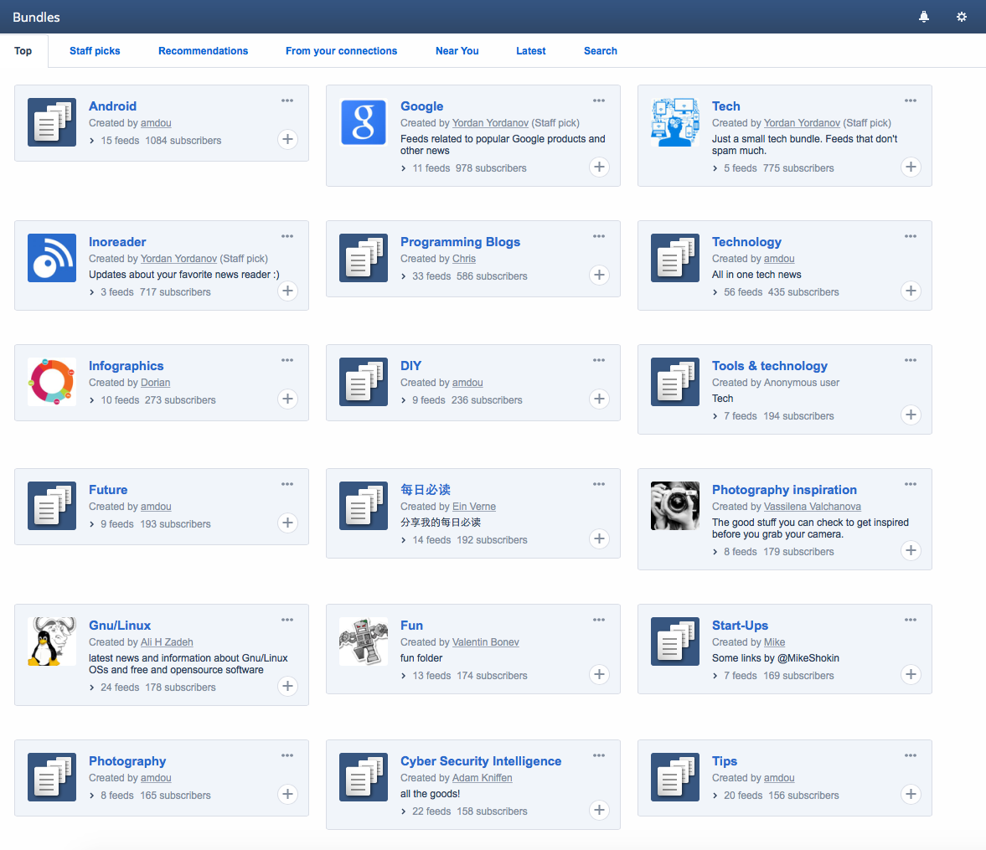
Task: Open the Search tab
Action: [601, 51]
